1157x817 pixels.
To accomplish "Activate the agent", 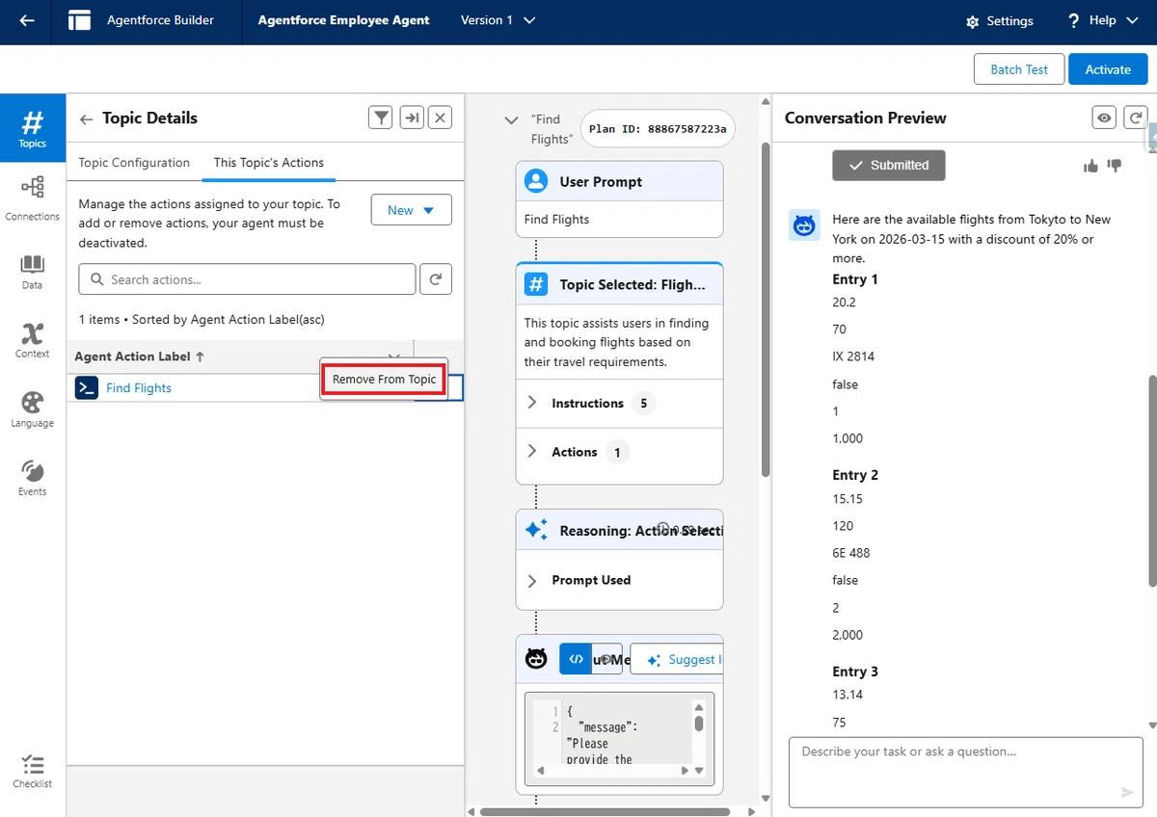I will (1108, 69).
